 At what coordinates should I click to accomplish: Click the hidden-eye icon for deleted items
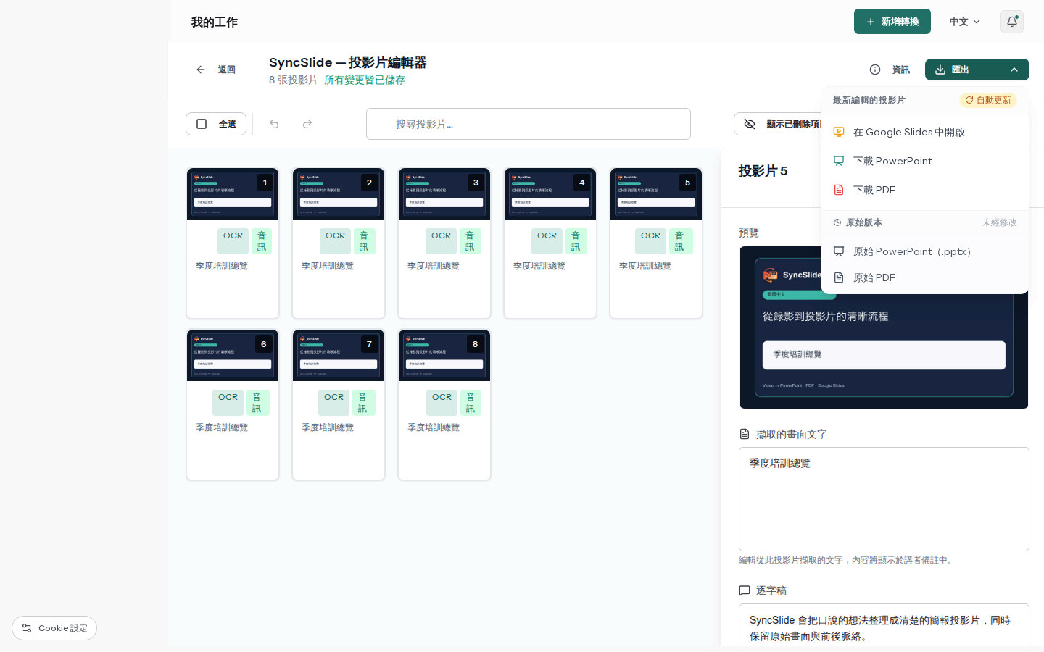[750, 124]
